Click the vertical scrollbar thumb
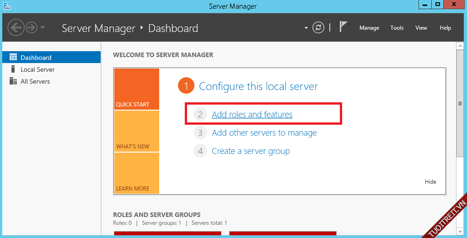 [x=460, y=104]
